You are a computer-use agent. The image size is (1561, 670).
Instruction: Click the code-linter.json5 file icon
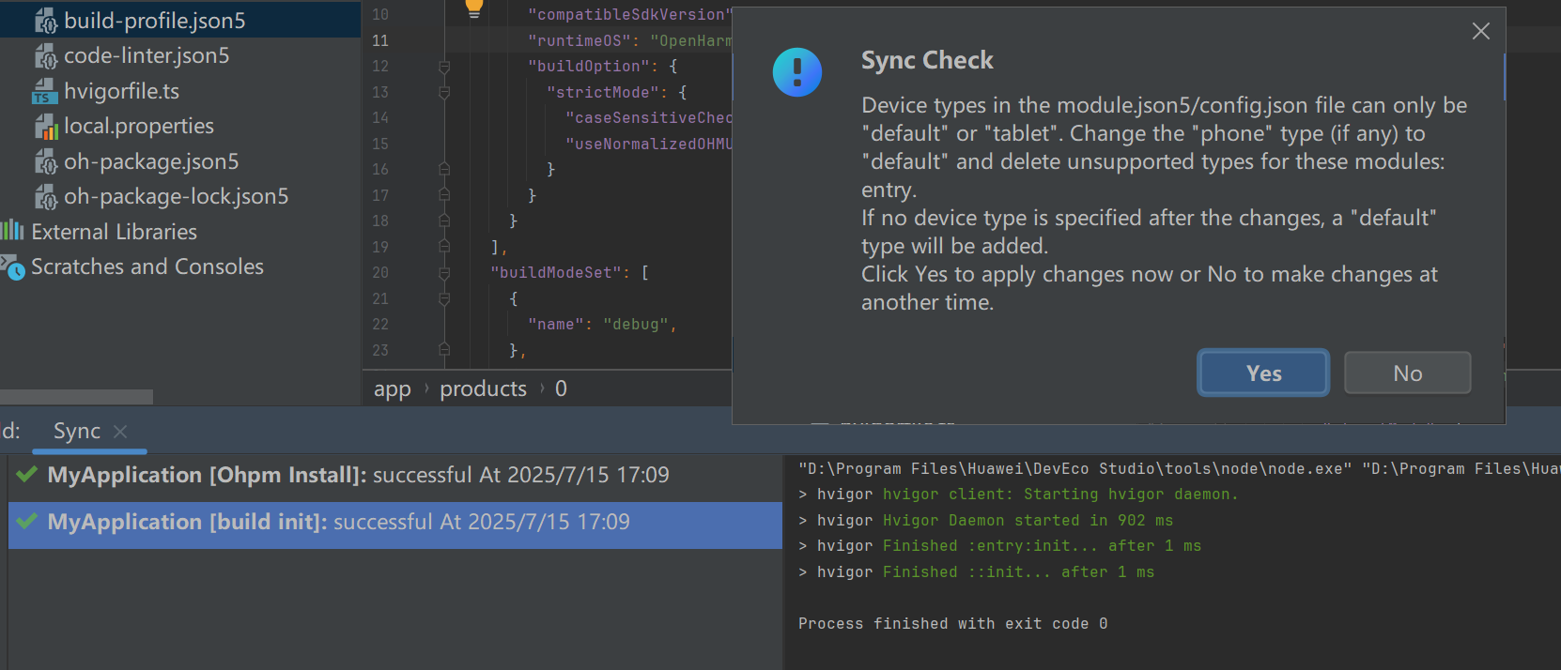pyautogui.click(x=46, y=56)
